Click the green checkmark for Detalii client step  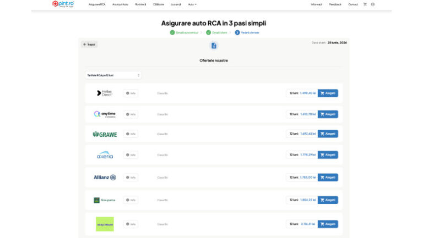pos(208,32)
